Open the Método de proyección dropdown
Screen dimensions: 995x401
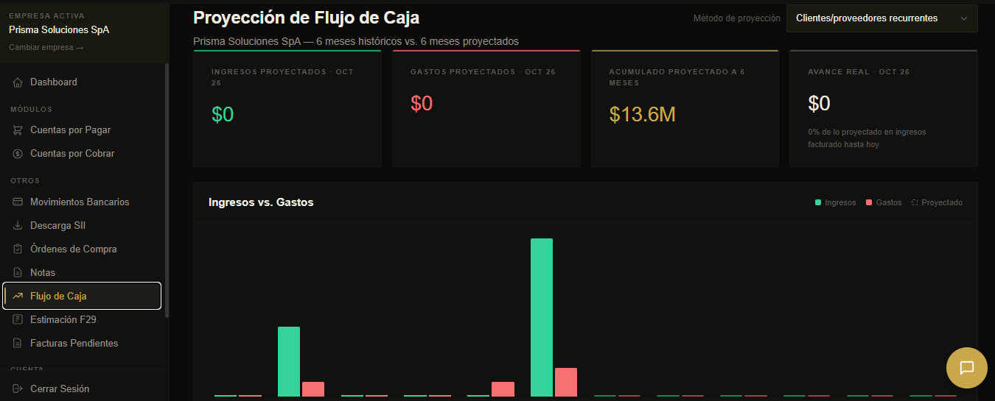coord(881,18)
